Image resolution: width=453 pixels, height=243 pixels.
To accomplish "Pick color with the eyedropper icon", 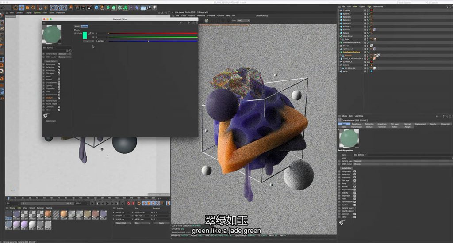I will [x=89, y=33].
